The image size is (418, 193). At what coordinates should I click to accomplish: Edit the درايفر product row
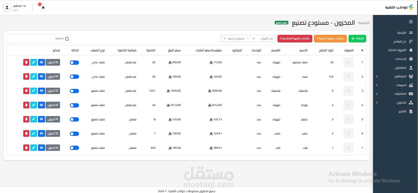pyautogui.click(x=34, y=119)
